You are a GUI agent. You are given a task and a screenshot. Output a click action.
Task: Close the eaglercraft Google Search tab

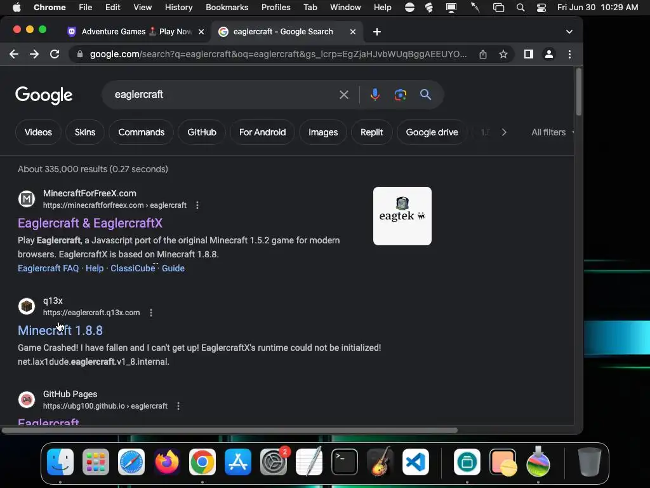pyautogui.click(x=353, y=32)
